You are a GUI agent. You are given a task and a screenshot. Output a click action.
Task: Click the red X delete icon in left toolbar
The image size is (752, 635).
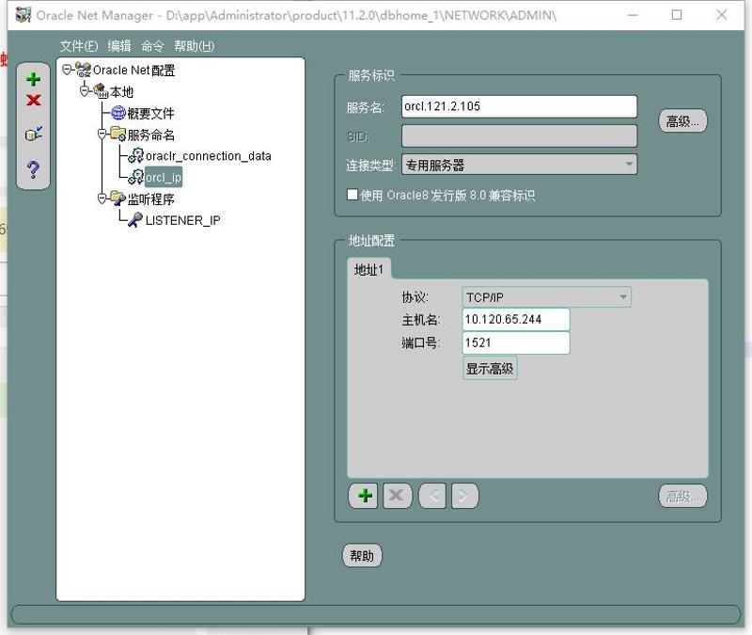(33, 101)
